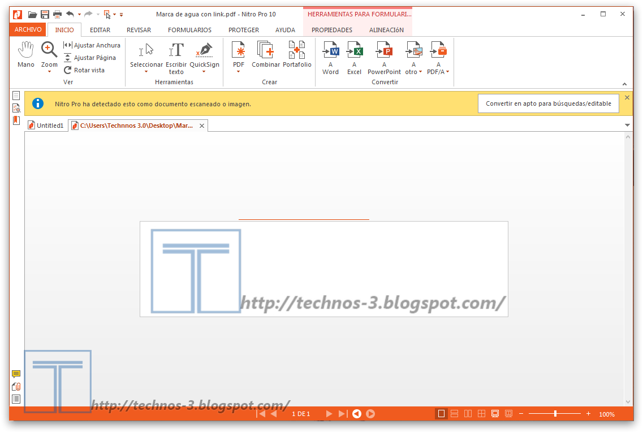
Task: Expand the PDF create dropdown arrow
Action: (x=238, y=72)
